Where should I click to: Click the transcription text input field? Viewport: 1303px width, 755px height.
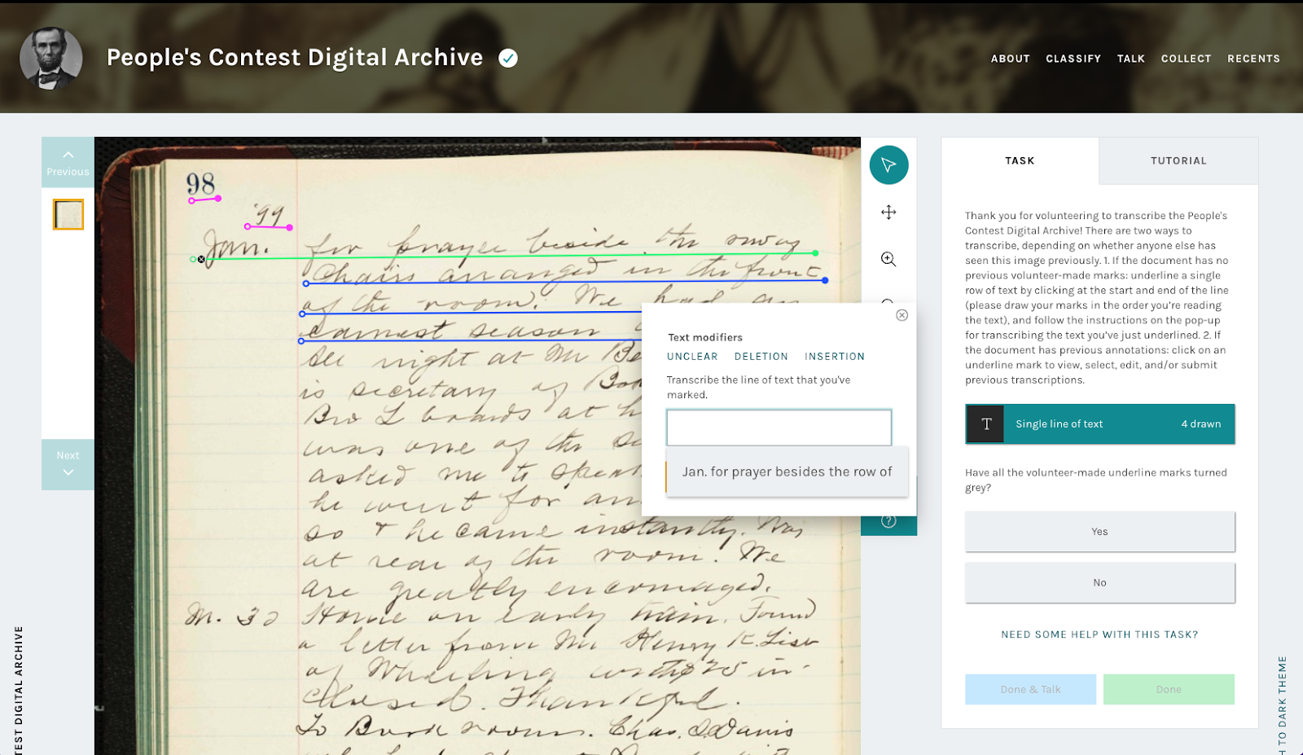tap(779, 428)
